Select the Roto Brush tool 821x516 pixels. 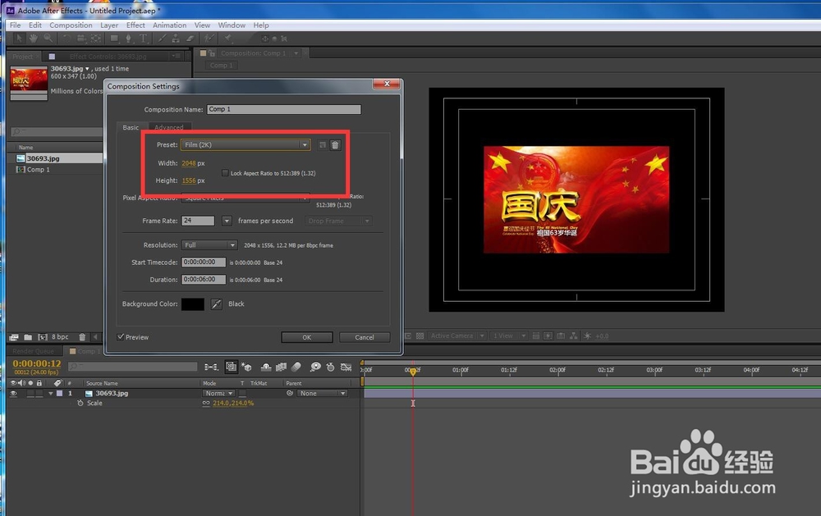209,39
